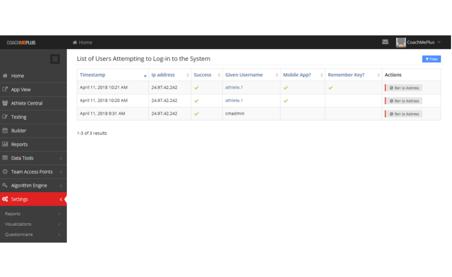452x277 pixels.
Task: Click the Algorithm Engine key icon
Action: [5, 185]
